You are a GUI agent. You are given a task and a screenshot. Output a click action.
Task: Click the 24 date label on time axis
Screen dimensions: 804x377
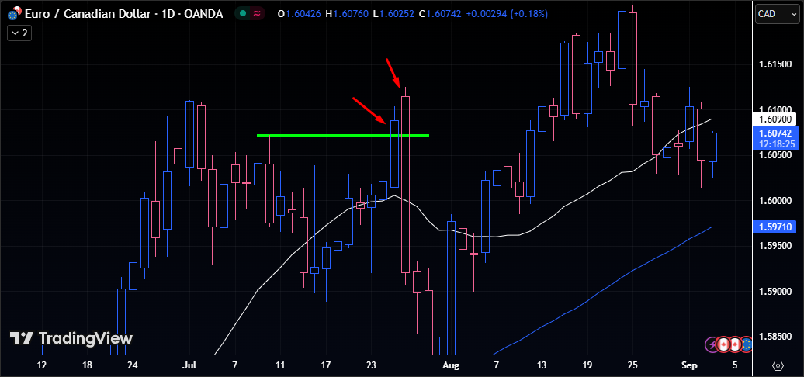click(x=133, y=365)
